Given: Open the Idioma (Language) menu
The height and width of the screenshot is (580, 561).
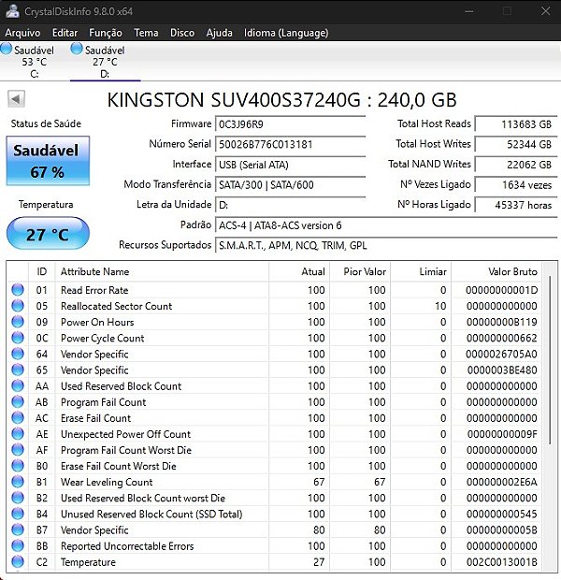Looking at the screenshot, I should [x=286, y=33].
